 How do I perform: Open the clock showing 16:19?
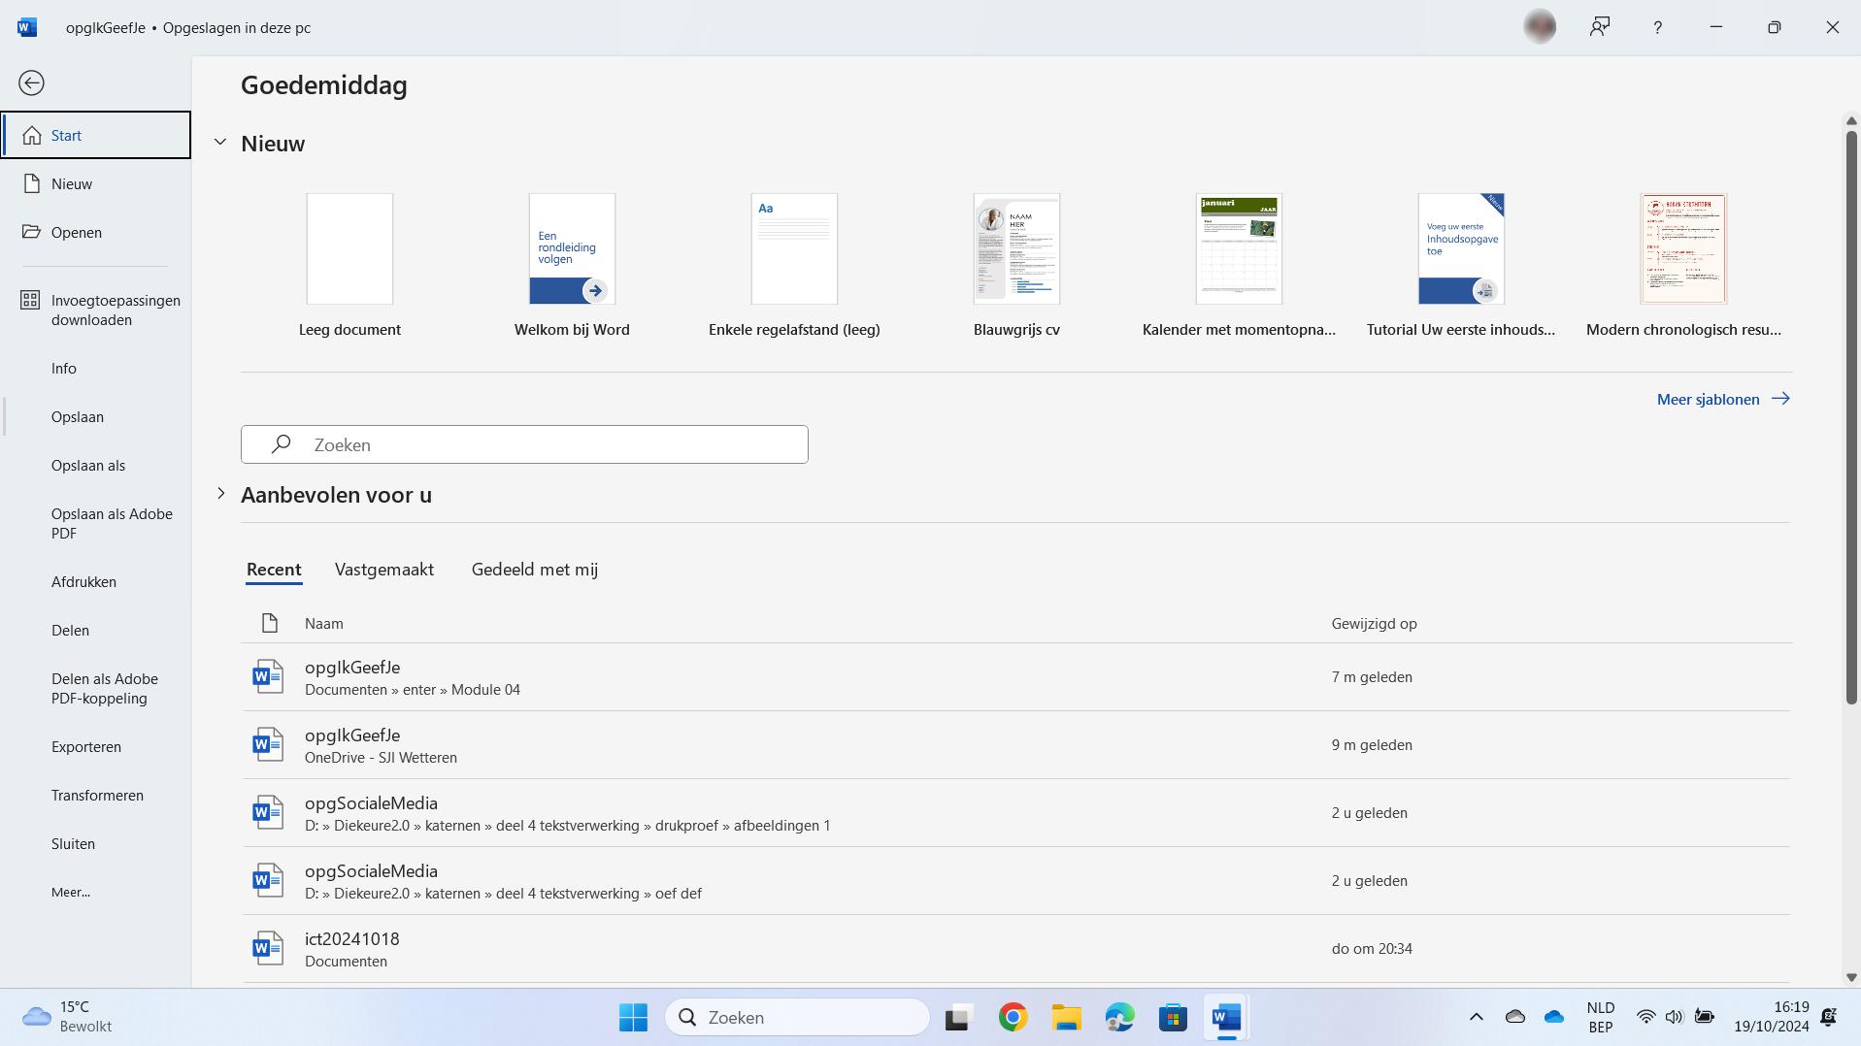click(1772, 1018)
